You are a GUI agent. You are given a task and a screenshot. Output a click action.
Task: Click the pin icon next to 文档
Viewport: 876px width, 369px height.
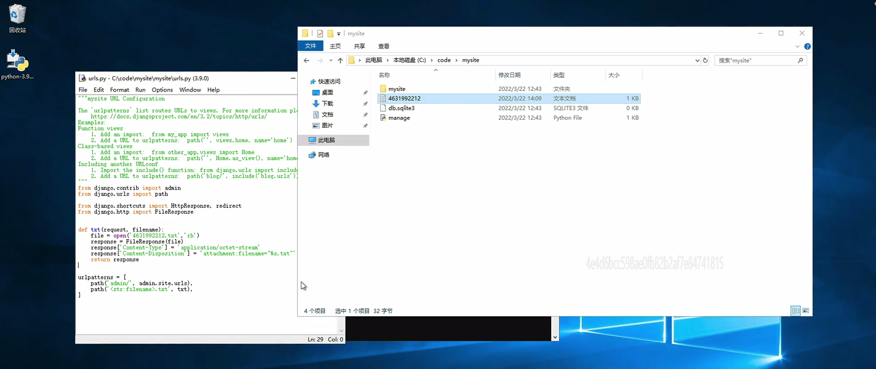point(366,115)
